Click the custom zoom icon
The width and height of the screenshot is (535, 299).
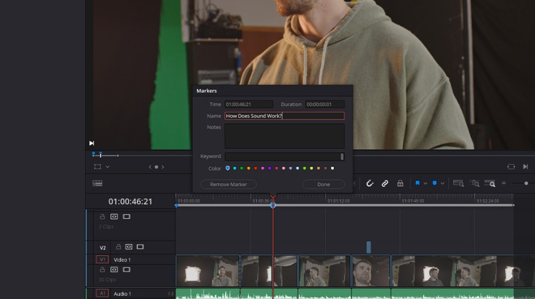pyautogui.click(x=490, y=183)
